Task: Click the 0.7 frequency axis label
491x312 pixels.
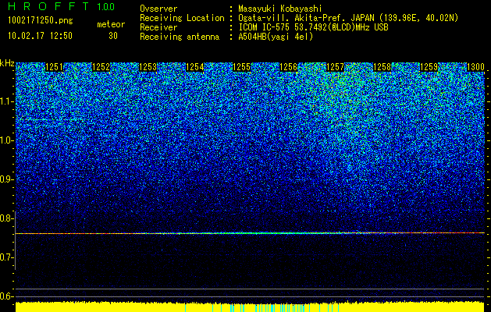Action: point(5,257)
